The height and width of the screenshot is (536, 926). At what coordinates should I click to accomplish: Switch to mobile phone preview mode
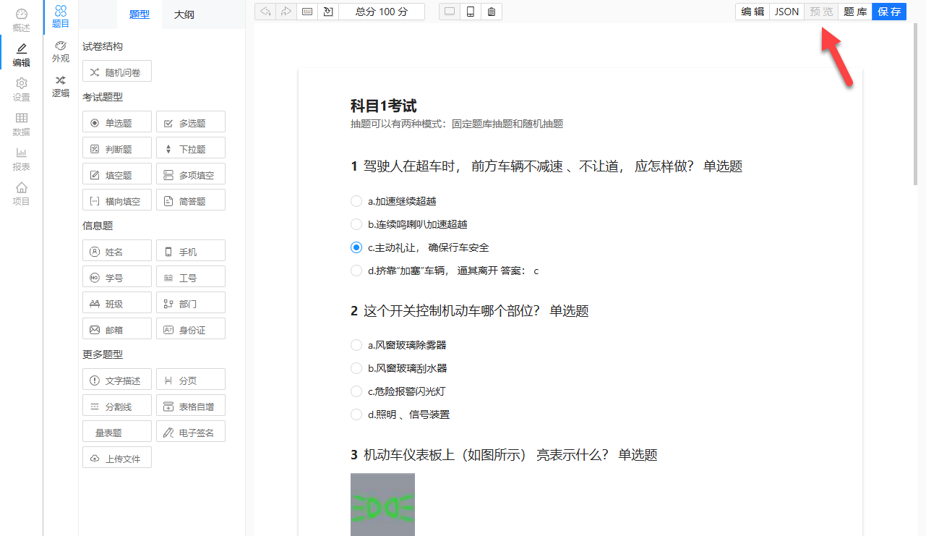[471, 12]
